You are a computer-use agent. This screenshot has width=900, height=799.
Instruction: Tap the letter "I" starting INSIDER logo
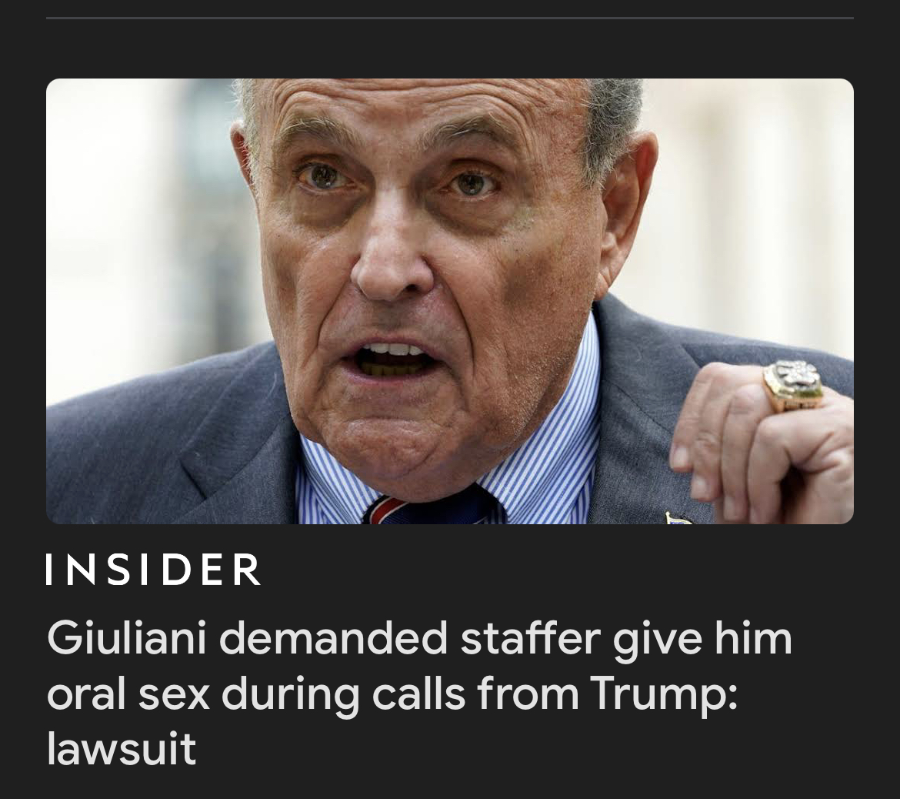[x=49, y=570]
